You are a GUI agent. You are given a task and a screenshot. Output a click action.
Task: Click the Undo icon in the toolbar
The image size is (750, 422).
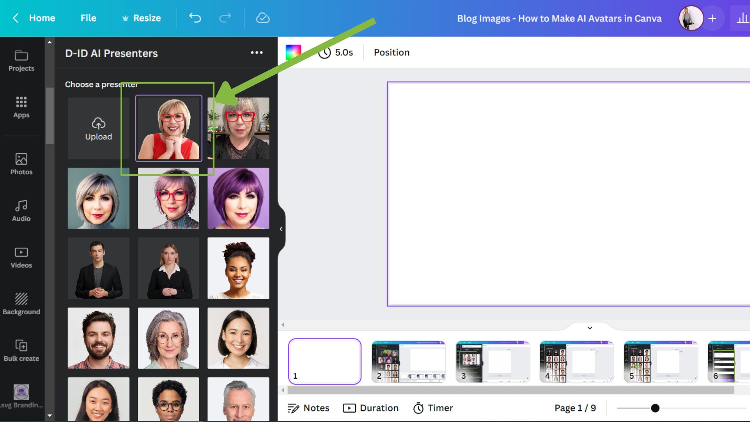pyautogui.click(x=195, y=18)
